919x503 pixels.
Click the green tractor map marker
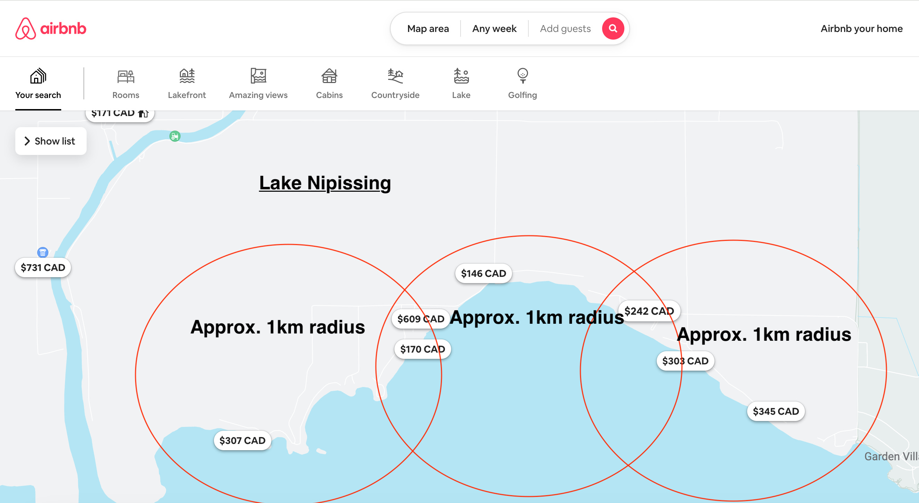tap(175, 136)
